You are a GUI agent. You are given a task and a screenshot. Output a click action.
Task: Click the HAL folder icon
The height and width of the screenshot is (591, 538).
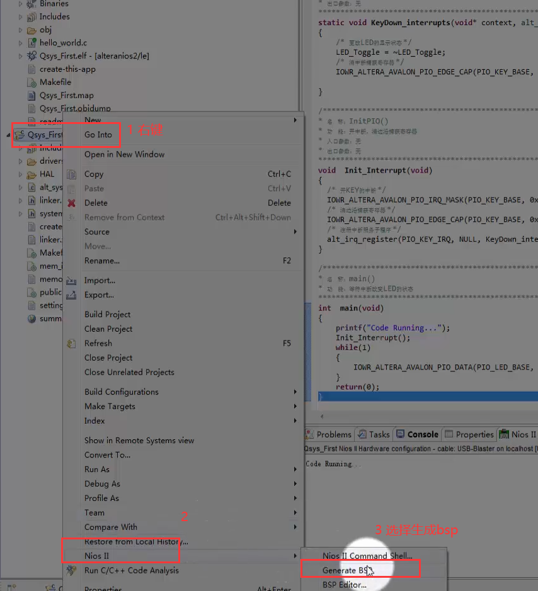[x=31, y=174]
